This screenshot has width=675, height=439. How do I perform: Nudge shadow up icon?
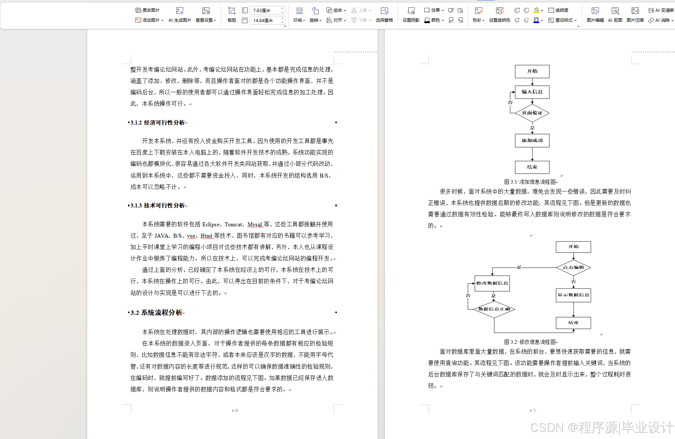[451, 10]
